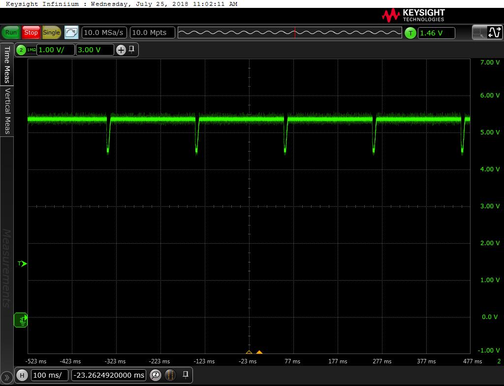Click the Keysight Technologies logo
Screen dimensions: 504x386
click(x=413, y=15)
